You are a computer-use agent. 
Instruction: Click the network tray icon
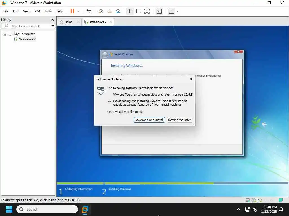pos(247,209)
